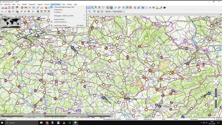Click the yellow star userpoints icon
Viewport: 222px width, 125px height.
(x=111, y=8)
